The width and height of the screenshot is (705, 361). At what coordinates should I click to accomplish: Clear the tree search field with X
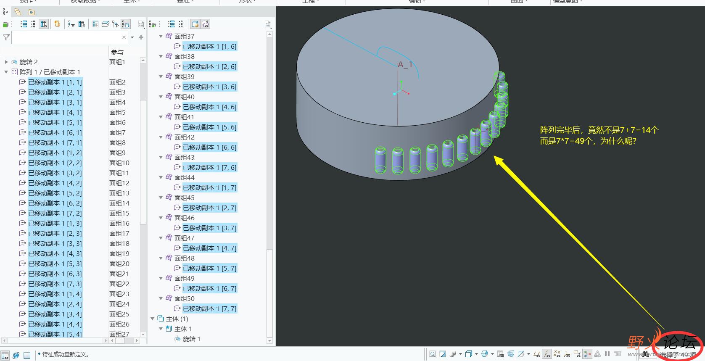pyautogui.click(x=124, y=37)
